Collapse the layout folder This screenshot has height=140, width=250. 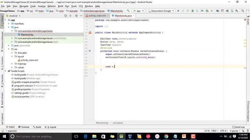point(12,56)
